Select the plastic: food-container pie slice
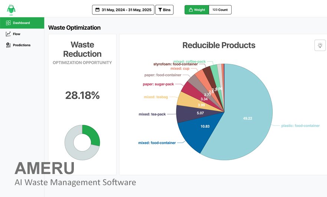The image size is (327, 197). [x=245, y=119]
